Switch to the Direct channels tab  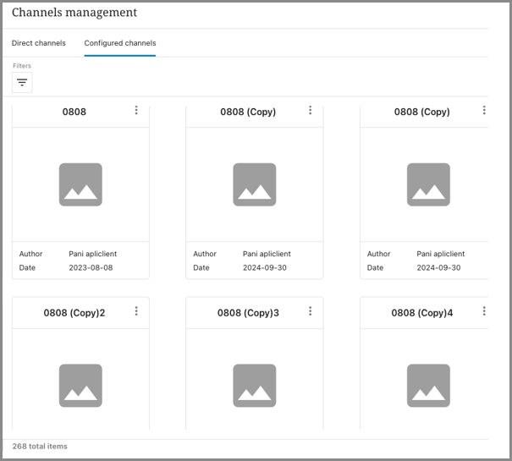tap(39, 43)
